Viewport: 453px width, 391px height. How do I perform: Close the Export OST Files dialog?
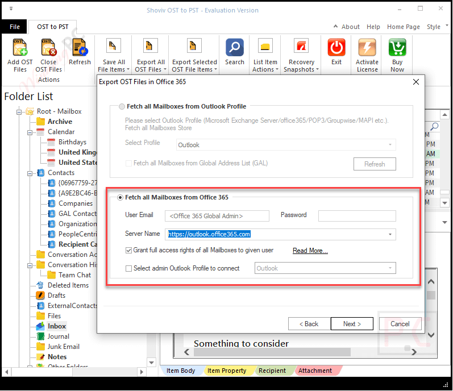[x=416, y=82]
